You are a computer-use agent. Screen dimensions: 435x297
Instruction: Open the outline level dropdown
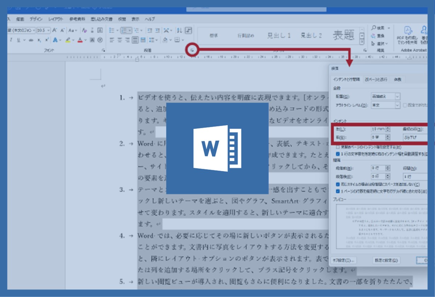398,105
